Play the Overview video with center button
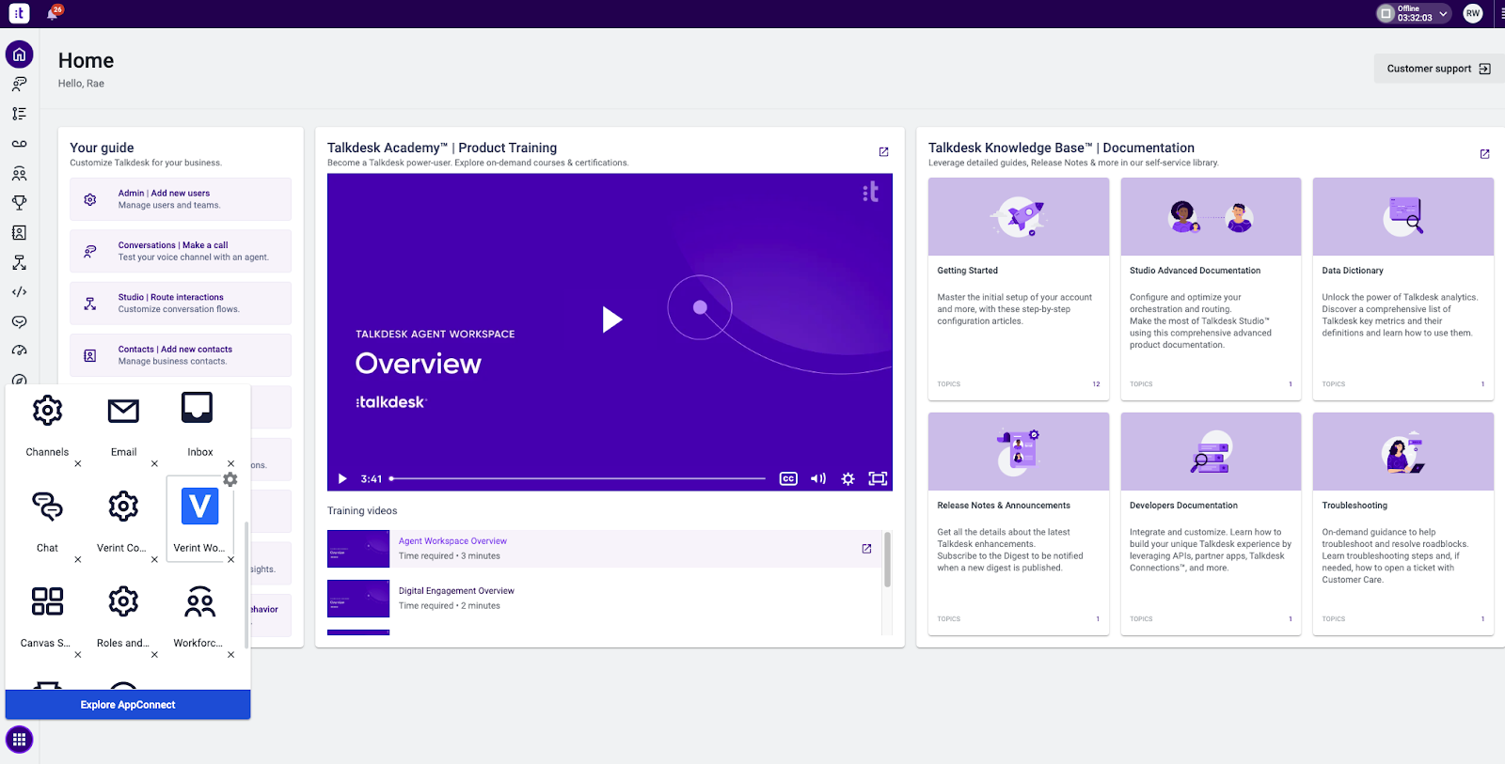 [x=611, y=320]
